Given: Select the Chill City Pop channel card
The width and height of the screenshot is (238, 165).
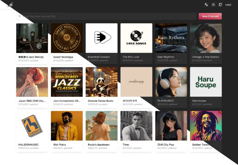Looking at the screenshot, I should (171, 130).
